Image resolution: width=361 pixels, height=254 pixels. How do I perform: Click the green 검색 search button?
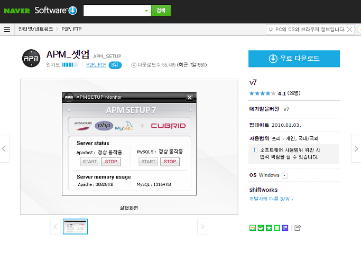coord(161,11)
